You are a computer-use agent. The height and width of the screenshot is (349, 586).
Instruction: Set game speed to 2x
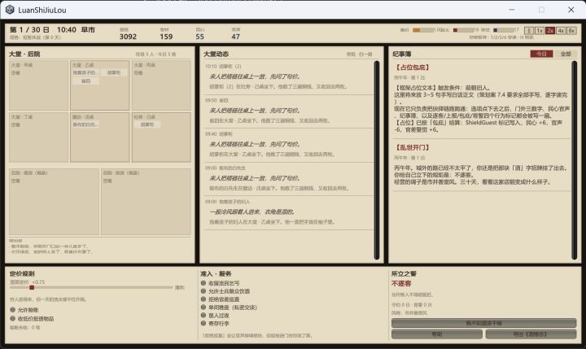[550, 31]
